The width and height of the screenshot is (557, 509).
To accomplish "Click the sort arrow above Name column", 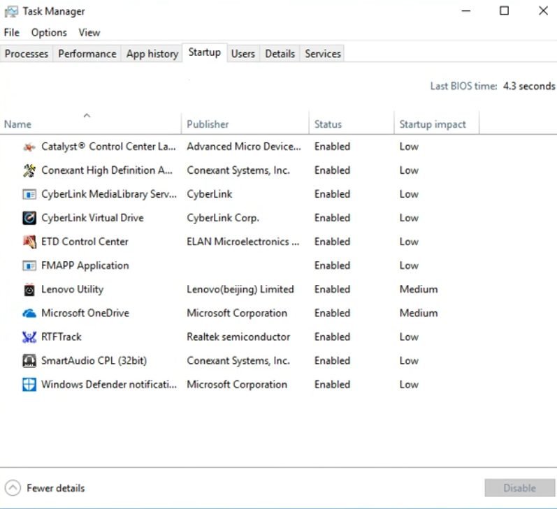I will point(87,115).
